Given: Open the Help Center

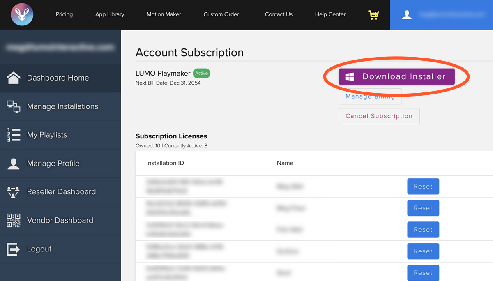Looking at the screenshot, I should click(330, 14).
